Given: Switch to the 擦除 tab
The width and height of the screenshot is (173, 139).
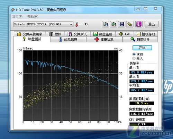Looking at the screenshot, I should (x=55, y=34).
